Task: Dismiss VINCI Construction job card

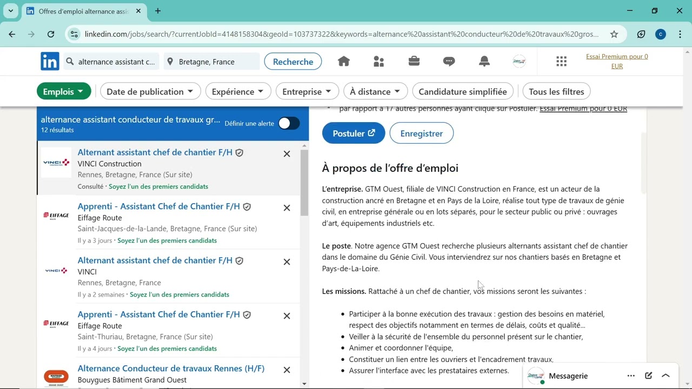Action: 287,154
